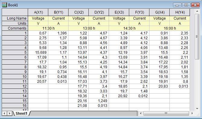Close the Book1 workbook window
Screen dimensions: 202x119
click(195, 5)
